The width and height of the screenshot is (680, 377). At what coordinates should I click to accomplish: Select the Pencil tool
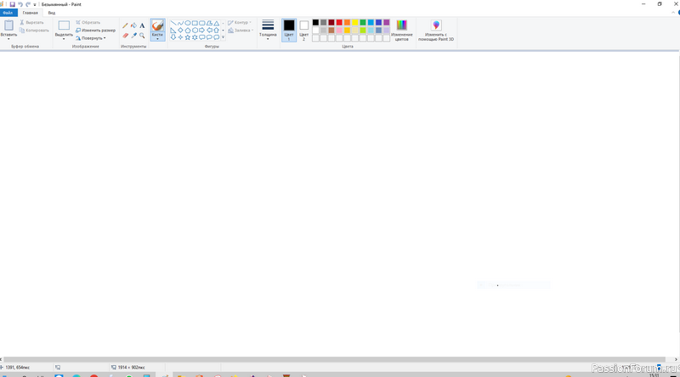click(126, 25)
